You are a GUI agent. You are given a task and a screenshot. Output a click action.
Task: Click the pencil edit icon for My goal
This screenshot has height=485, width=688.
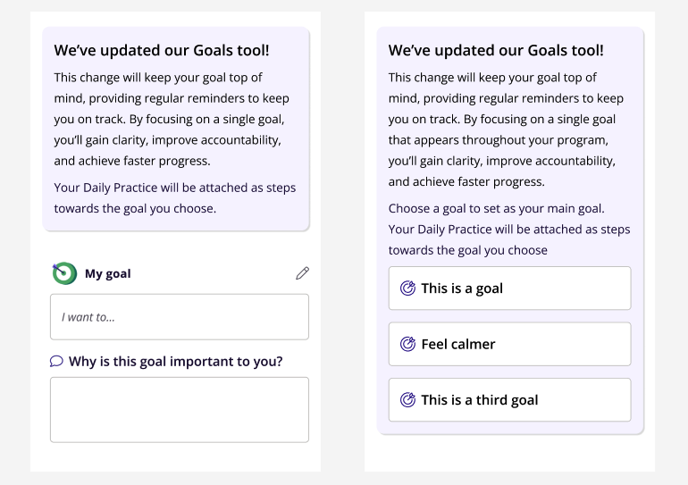point(302,273)
